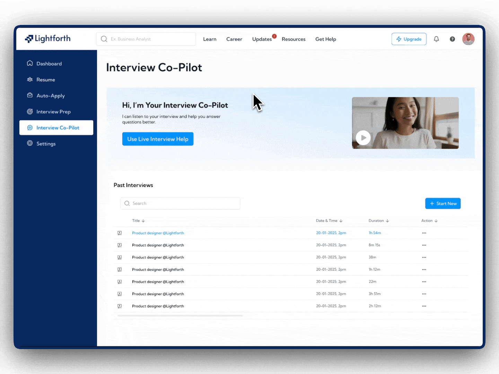The width and height of the screenshot is (499, 374).
Task: Open three-dot menu for 2h 12m interview
Action: pos(424,306)
